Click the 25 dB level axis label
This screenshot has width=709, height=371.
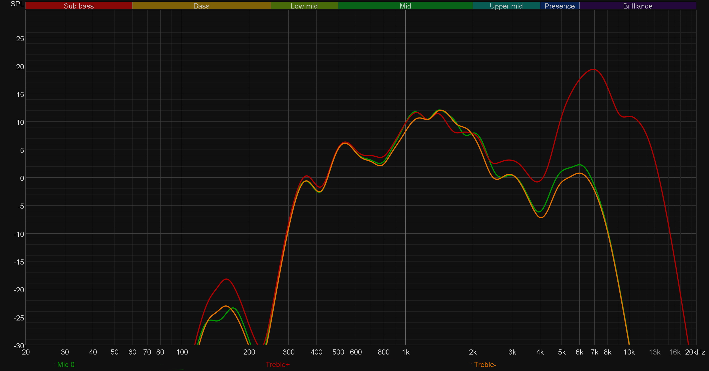click(x=20, y=39)
